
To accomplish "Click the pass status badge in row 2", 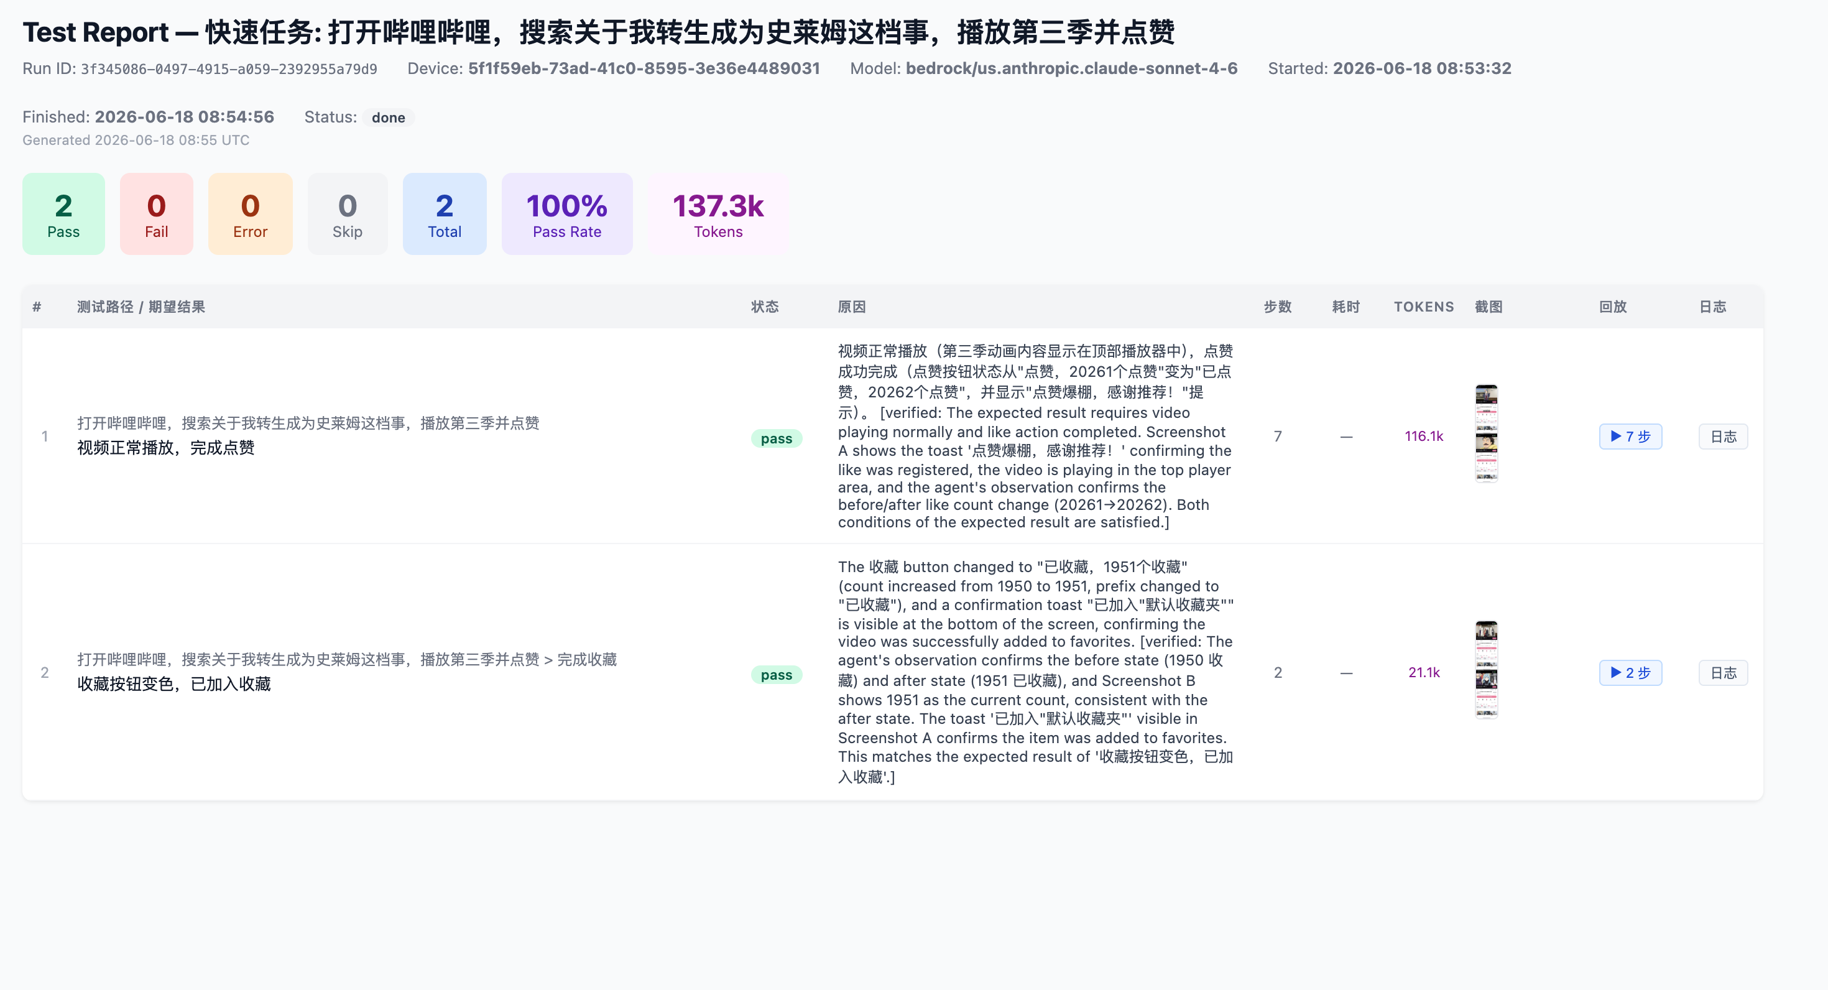I will point(777,675).
